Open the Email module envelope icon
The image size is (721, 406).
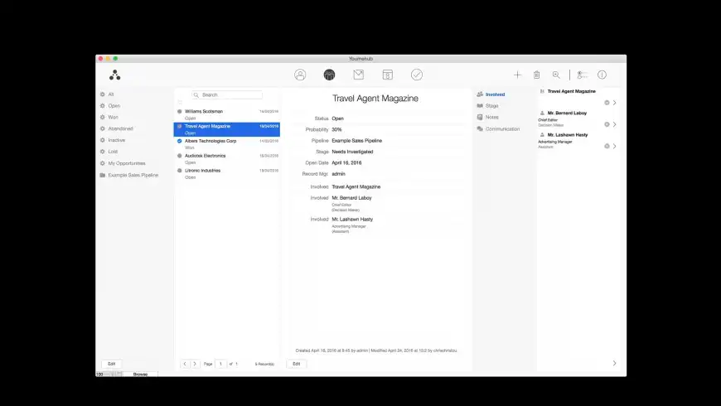358,75
